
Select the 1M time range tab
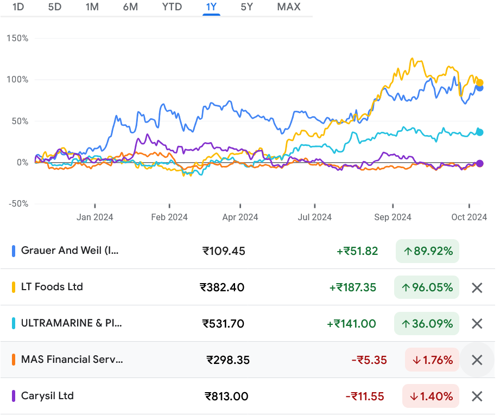pos(92,7)
